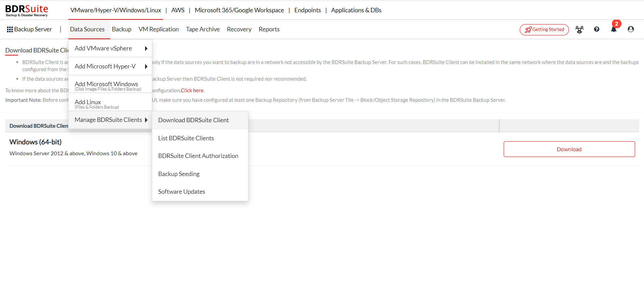Open the Backup menu tab

[121, 29]
